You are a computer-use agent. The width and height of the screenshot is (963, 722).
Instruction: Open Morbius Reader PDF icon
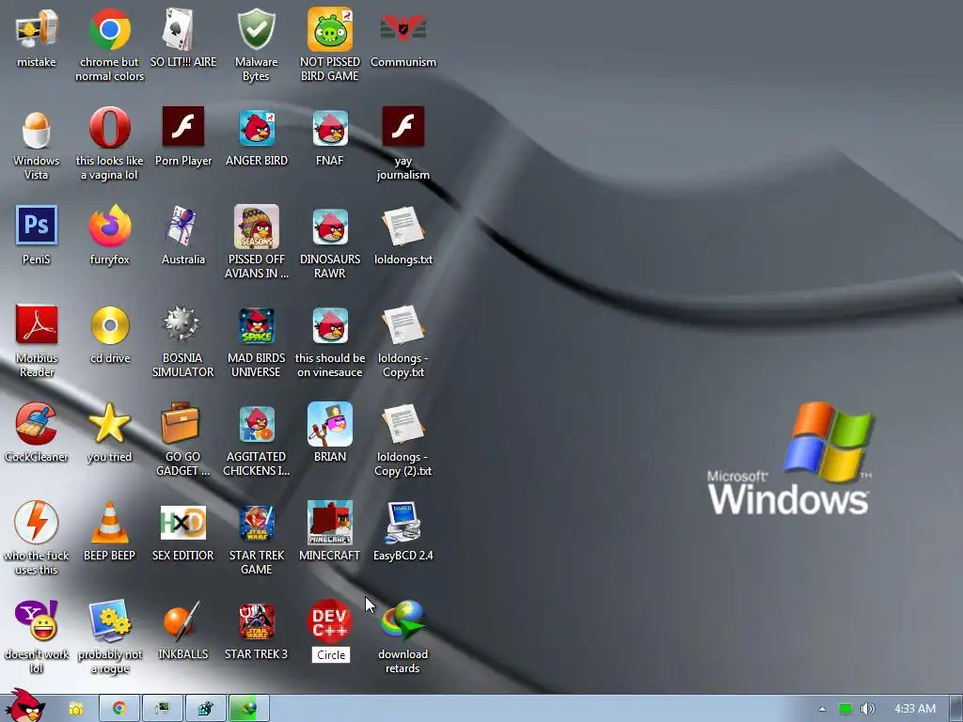tap(37, 325)
